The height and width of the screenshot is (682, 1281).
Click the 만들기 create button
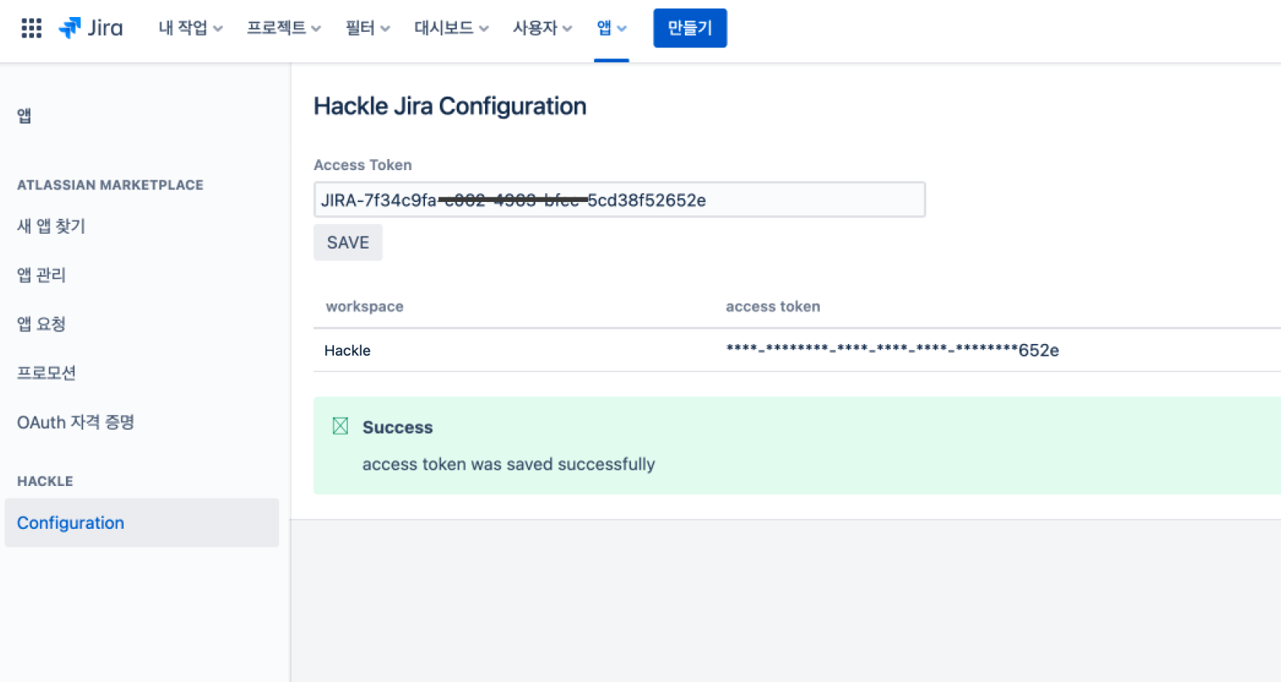coord(690,28)
